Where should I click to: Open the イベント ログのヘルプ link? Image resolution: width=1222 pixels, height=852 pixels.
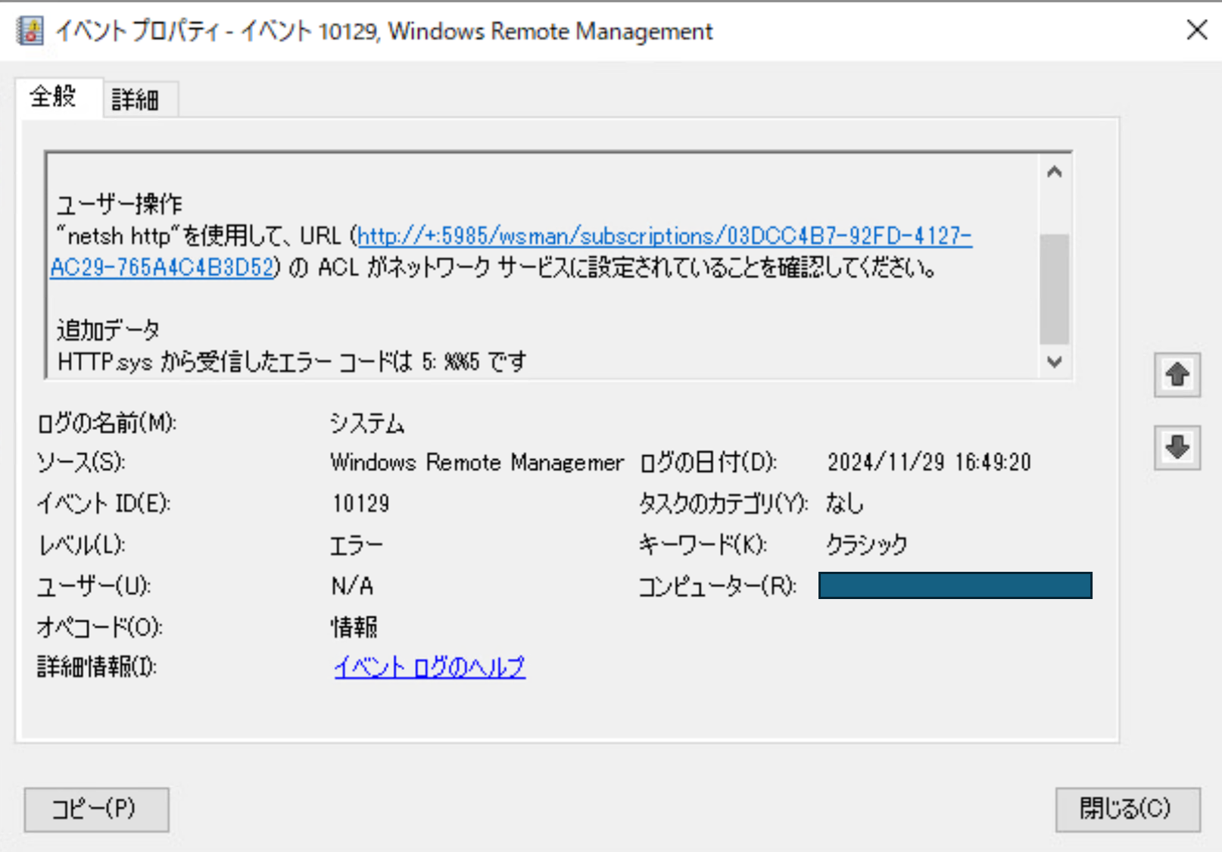[x=429, y=666]
